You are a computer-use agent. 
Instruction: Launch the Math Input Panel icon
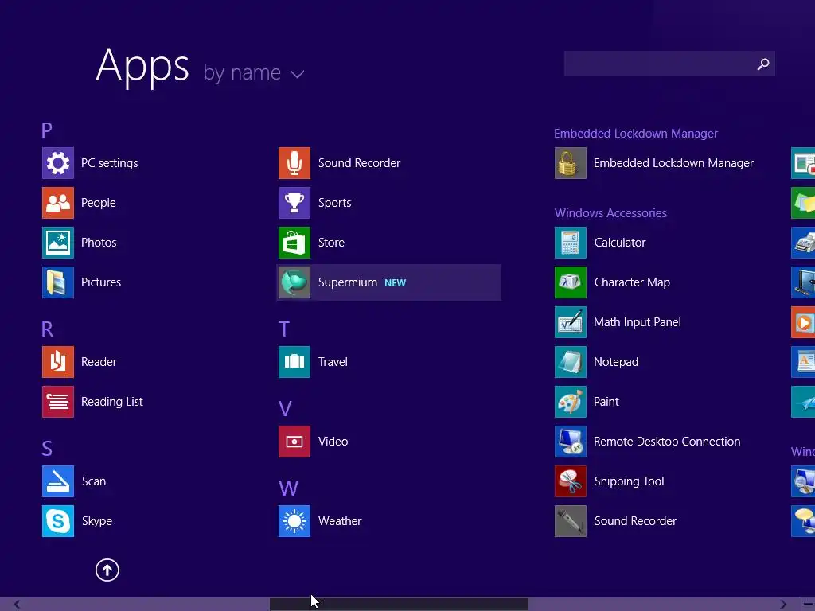570,322
